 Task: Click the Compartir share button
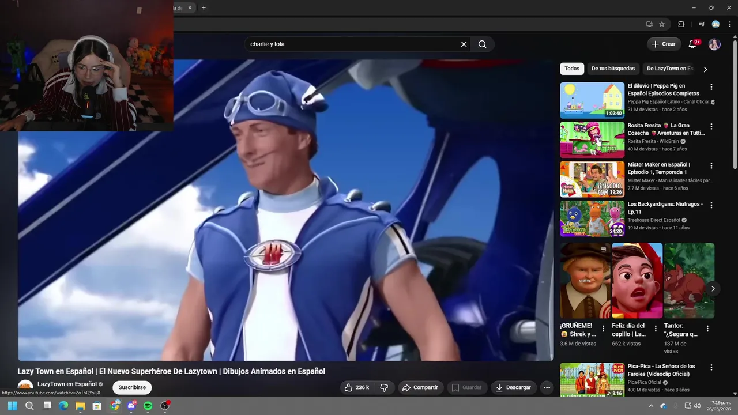click(x=420, y=387)
